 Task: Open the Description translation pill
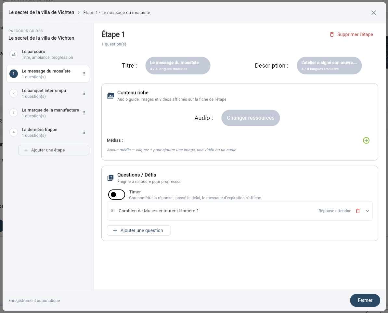click(x=329, y=66)
